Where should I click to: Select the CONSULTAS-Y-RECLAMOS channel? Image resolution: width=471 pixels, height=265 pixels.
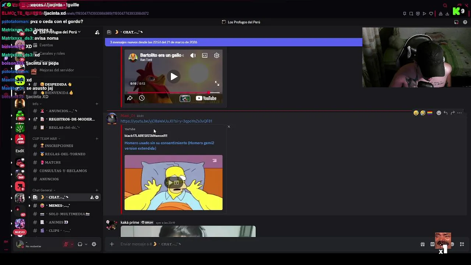(65, 171)
